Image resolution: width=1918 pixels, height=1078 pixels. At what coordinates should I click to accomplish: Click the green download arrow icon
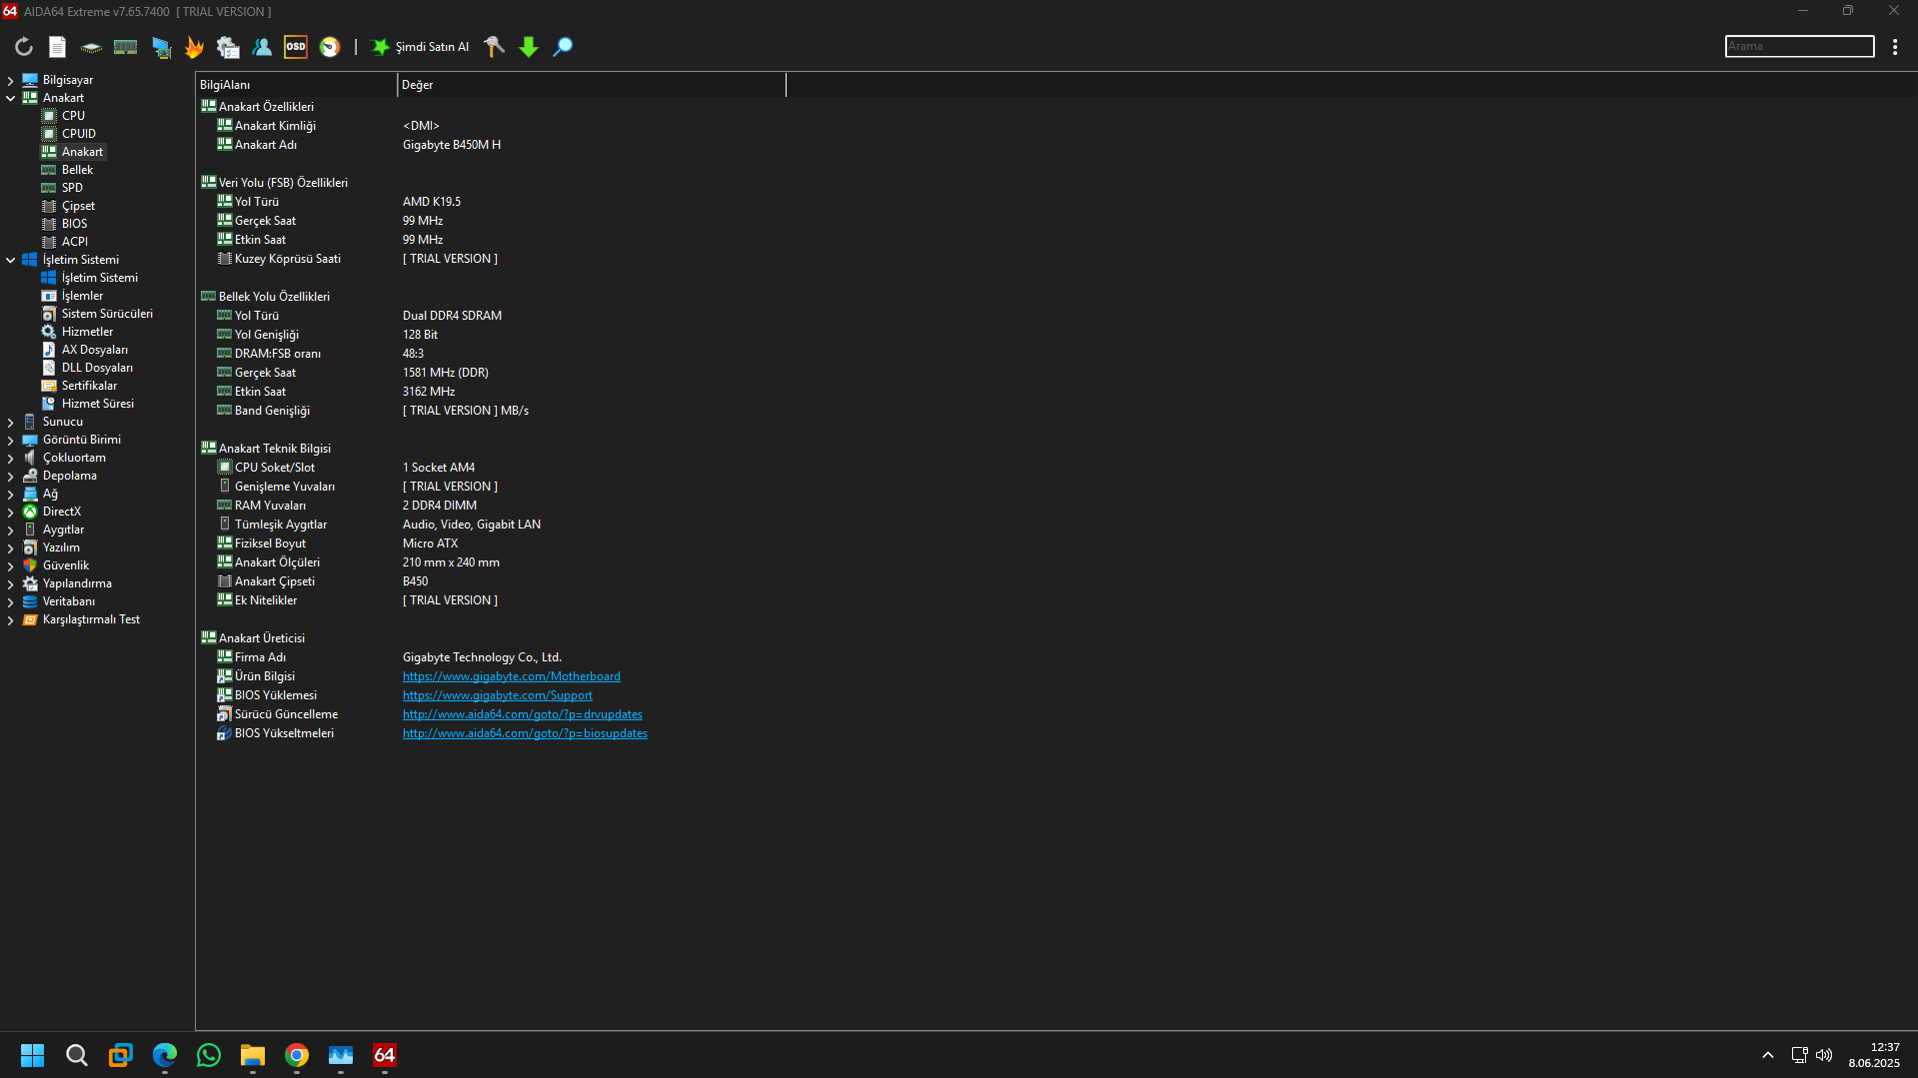point(529,47)
